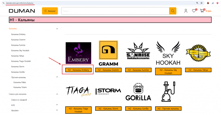Click the browser zoom magnifier icon
This screenshot has height=115, width=221.
[x=197, y=3]
